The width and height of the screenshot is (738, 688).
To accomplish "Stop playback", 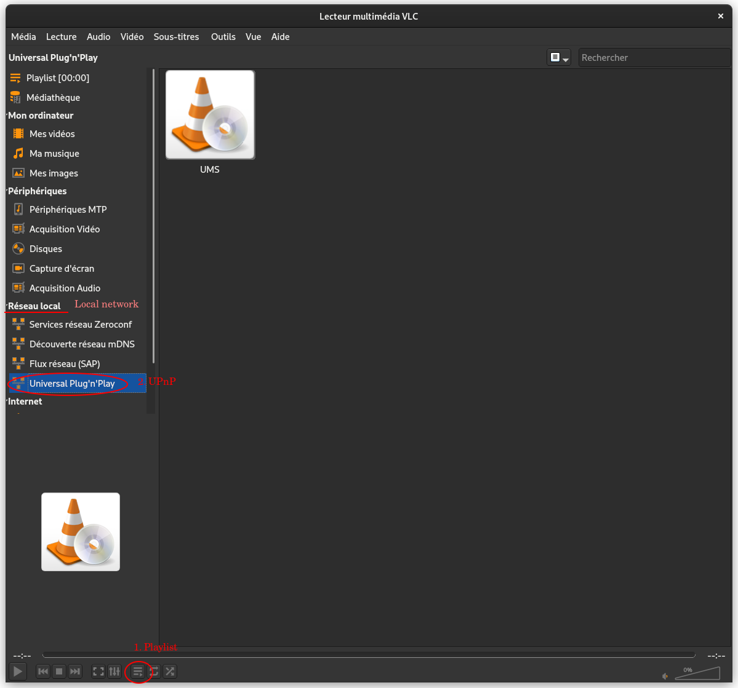I will (59, 671).
